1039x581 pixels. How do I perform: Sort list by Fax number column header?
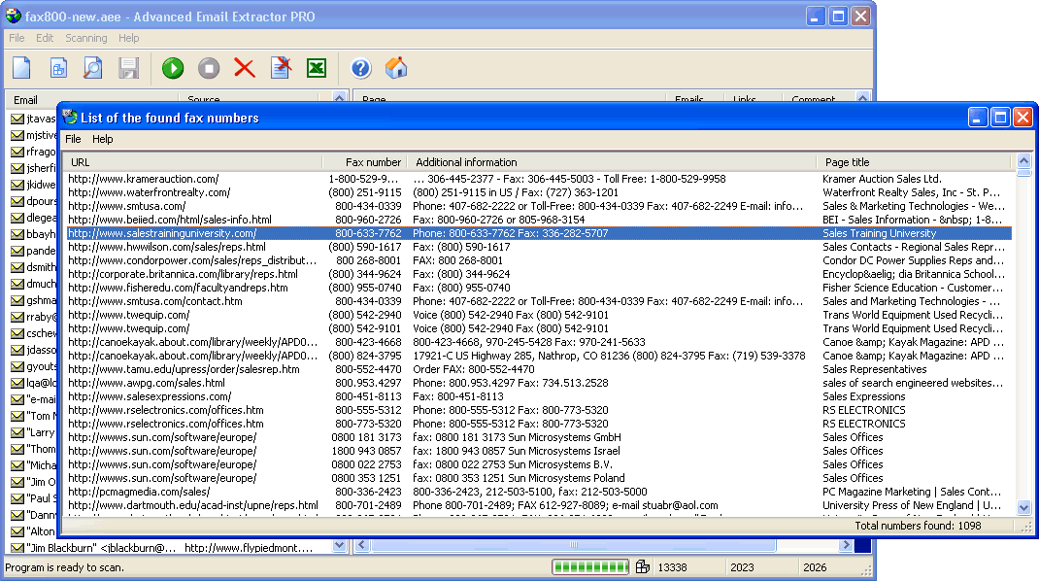pos(373,162)
